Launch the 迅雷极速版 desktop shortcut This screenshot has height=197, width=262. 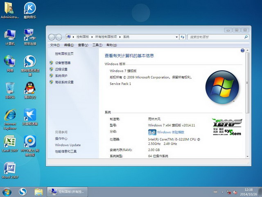coord(30,117)
